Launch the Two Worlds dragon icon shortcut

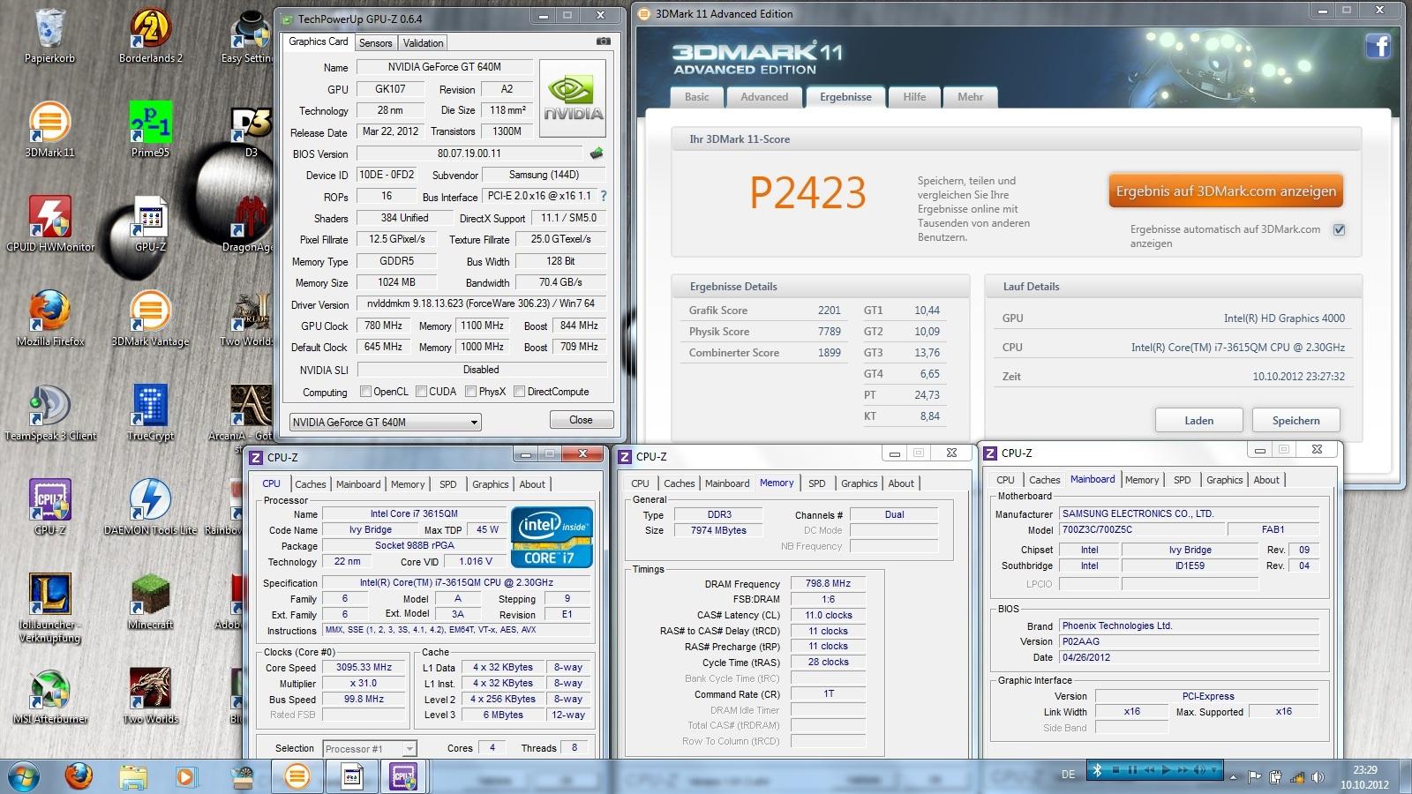(150, 696)
